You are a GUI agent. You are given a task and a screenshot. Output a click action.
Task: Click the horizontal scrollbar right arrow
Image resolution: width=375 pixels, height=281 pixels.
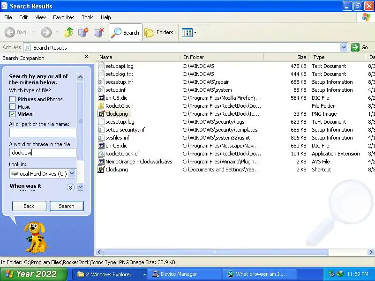[x=371, y=252]
